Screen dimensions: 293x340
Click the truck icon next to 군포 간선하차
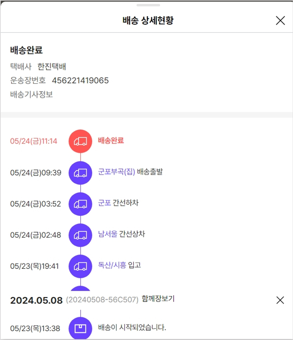pos(80,204)
